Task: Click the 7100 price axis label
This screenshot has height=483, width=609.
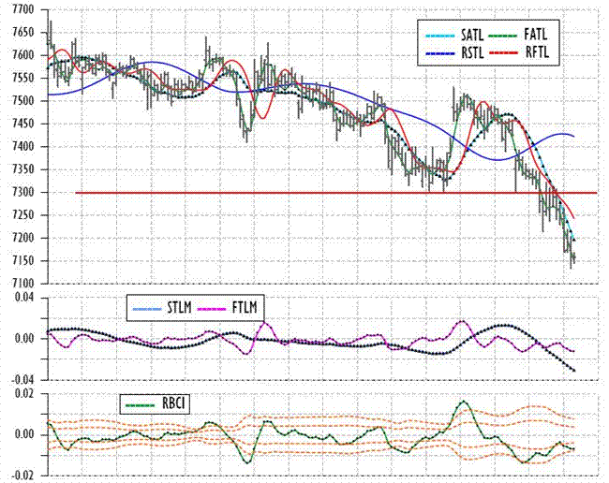Action: 22,284
